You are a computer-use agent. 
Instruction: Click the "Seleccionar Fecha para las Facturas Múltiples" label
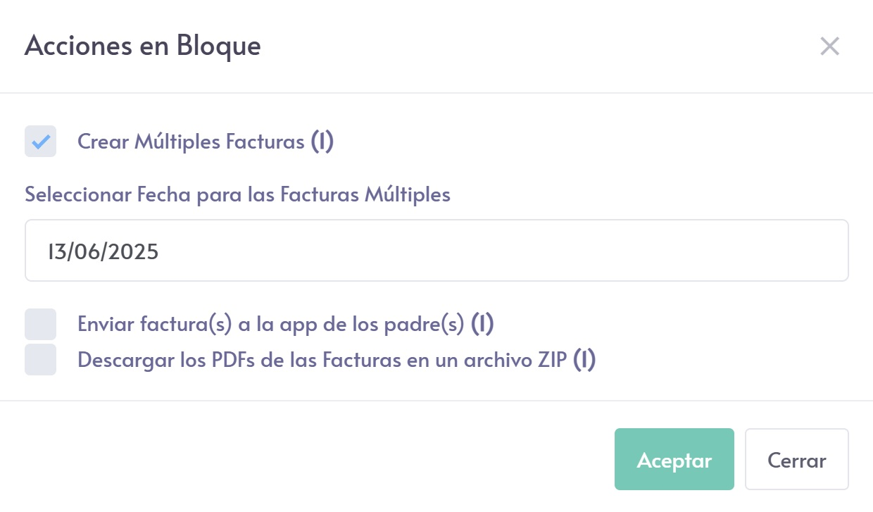[x=237, y=194]
